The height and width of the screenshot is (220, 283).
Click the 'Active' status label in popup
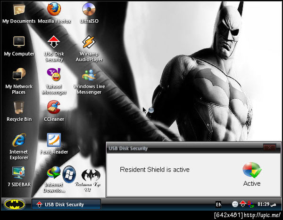[252, 183]
